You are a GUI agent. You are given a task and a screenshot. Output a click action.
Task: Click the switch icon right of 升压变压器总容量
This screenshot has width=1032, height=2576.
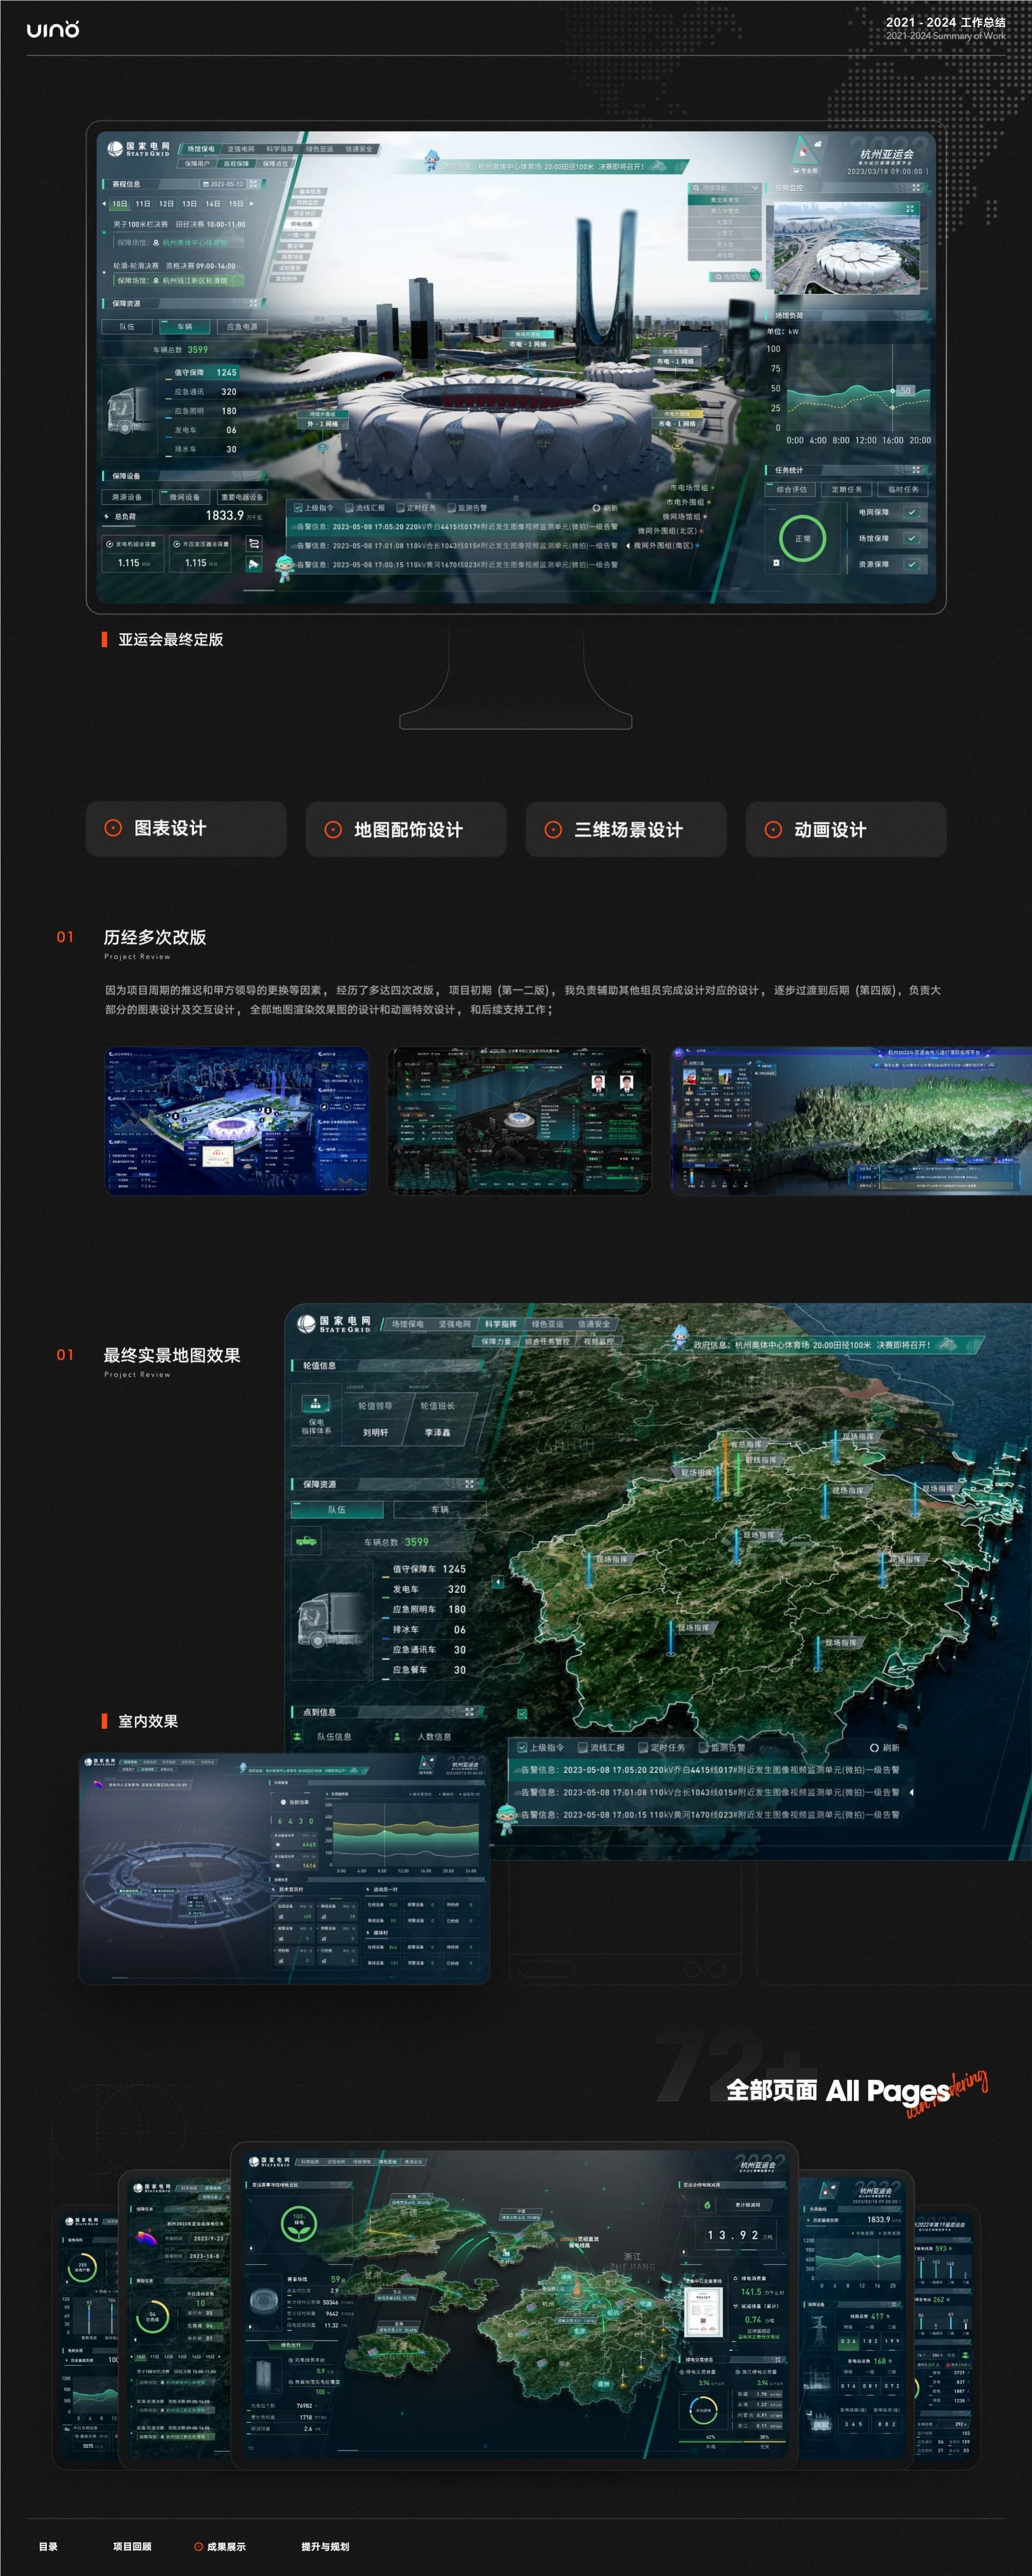254,543
